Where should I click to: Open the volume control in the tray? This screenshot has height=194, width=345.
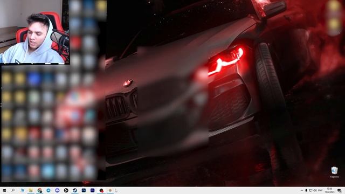pos(315,190)
